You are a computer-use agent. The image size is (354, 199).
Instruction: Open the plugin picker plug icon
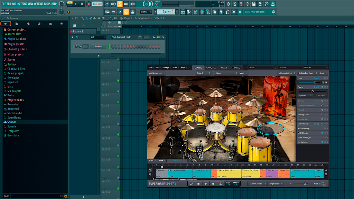coord(221,12)
